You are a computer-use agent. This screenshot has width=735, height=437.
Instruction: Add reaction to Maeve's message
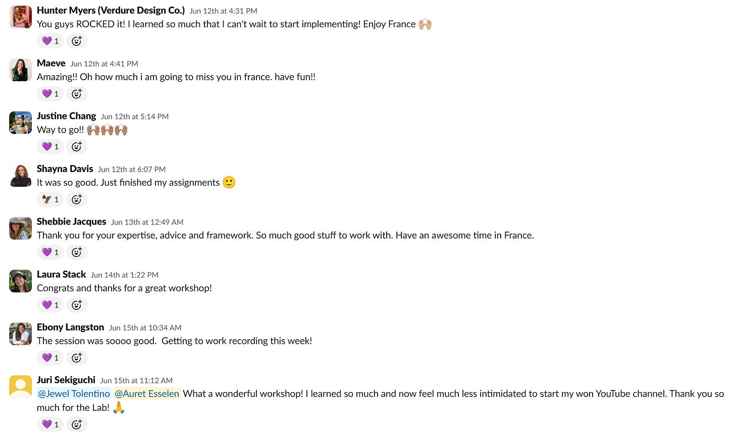77,94
